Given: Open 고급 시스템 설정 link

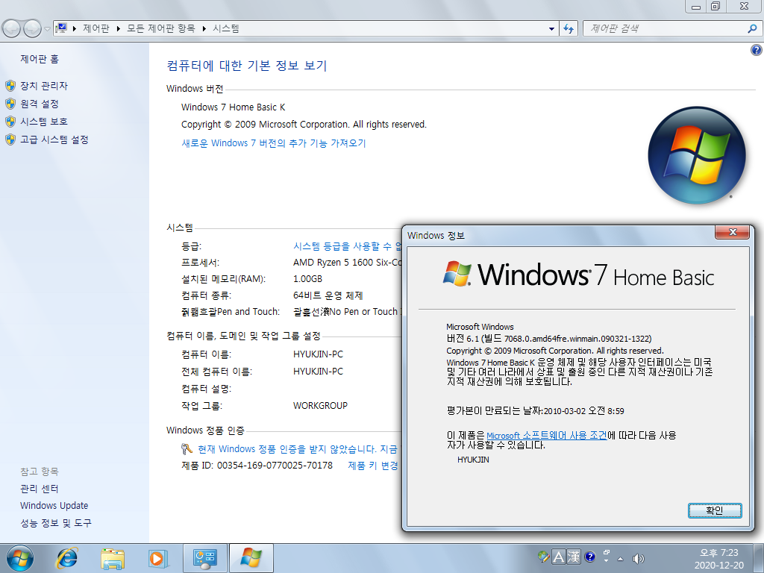Looking at the screenshot, I should coord(54,140).
